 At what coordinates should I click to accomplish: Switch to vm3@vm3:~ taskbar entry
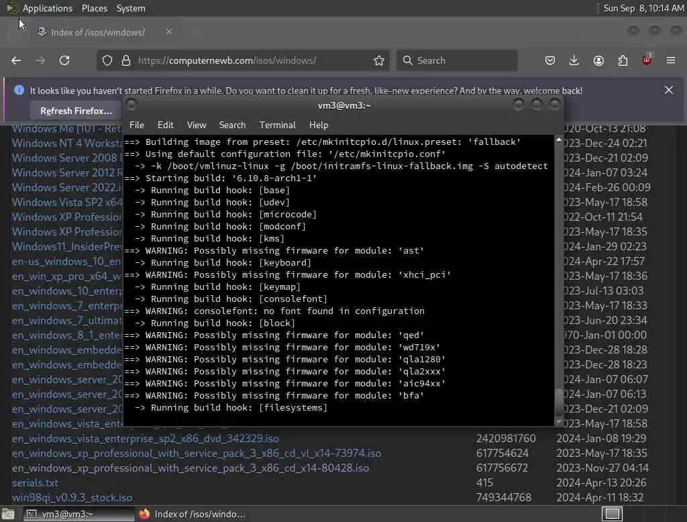point(79,514)
